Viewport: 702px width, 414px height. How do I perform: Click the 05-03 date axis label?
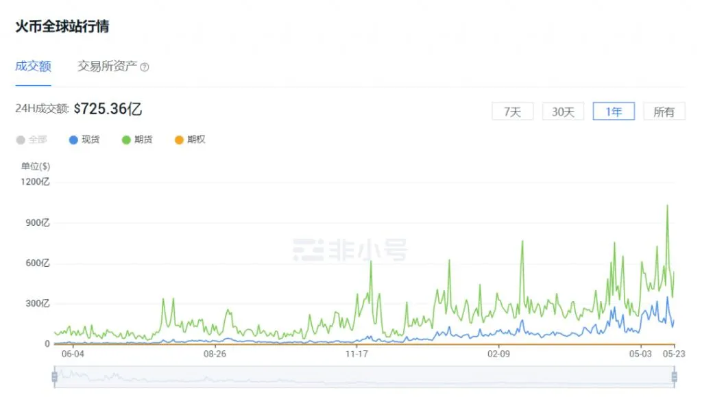click(x=641, y=354)
